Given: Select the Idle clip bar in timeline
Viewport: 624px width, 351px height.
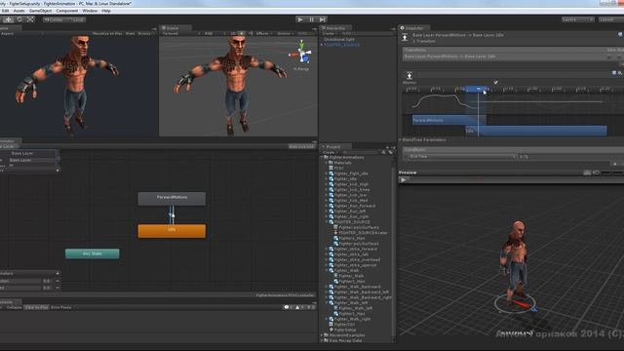Looking at the screenshot, I should point(536,131).
